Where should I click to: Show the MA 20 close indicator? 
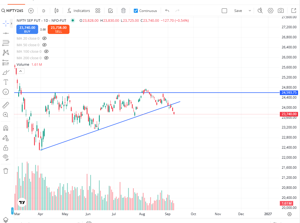coord(44,39)
